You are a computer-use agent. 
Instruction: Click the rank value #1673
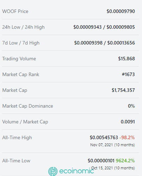point(128,74)
